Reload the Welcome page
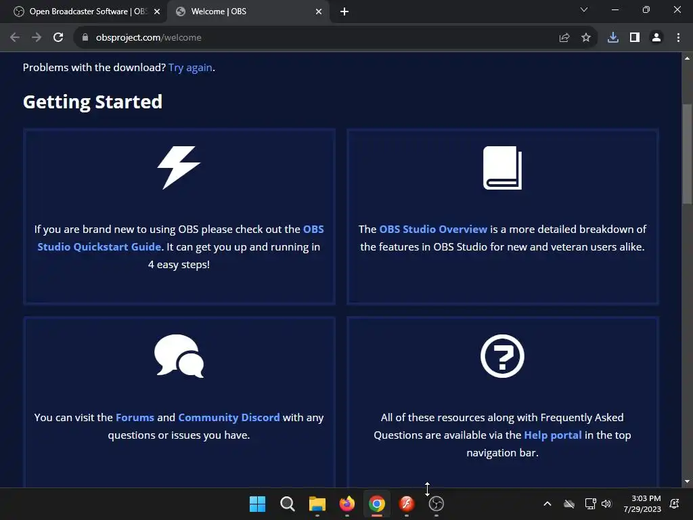Image resolution: width=693 pixels, height=520 pixels. pyautogui.click(x=58, y=38)
